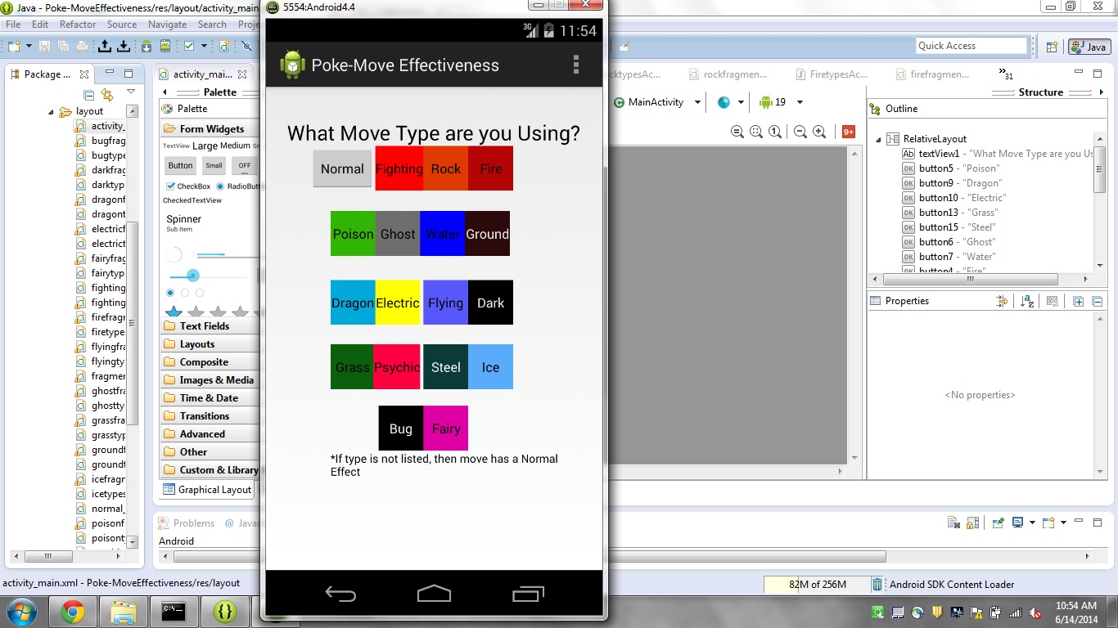This screenshot has height=628, width=1118.
Task: Open the Navigate menu
Action: pyautogui.click(x=167, y=25)
